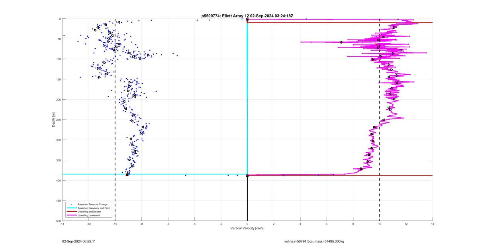478x248 pixels.
Task: Click the x-axis tick label "-8"
Action: (141, 224)
